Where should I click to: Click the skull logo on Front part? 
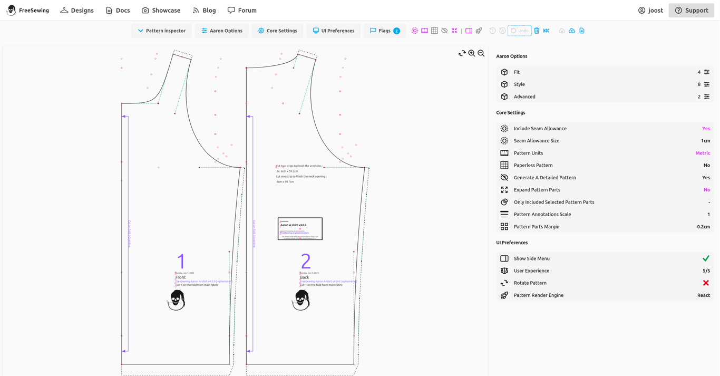(x=176, y=300)
